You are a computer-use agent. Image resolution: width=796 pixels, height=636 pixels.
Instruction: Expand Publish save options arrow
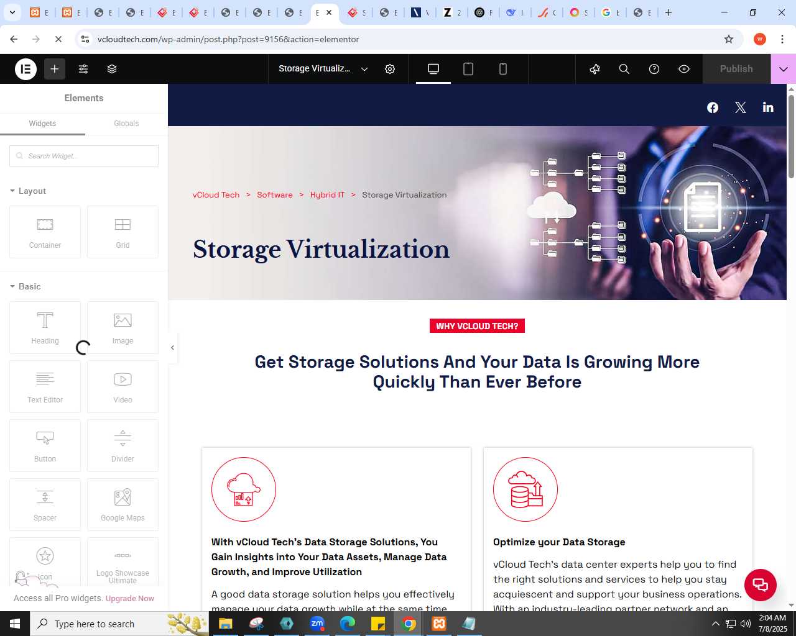click(784, 69)
